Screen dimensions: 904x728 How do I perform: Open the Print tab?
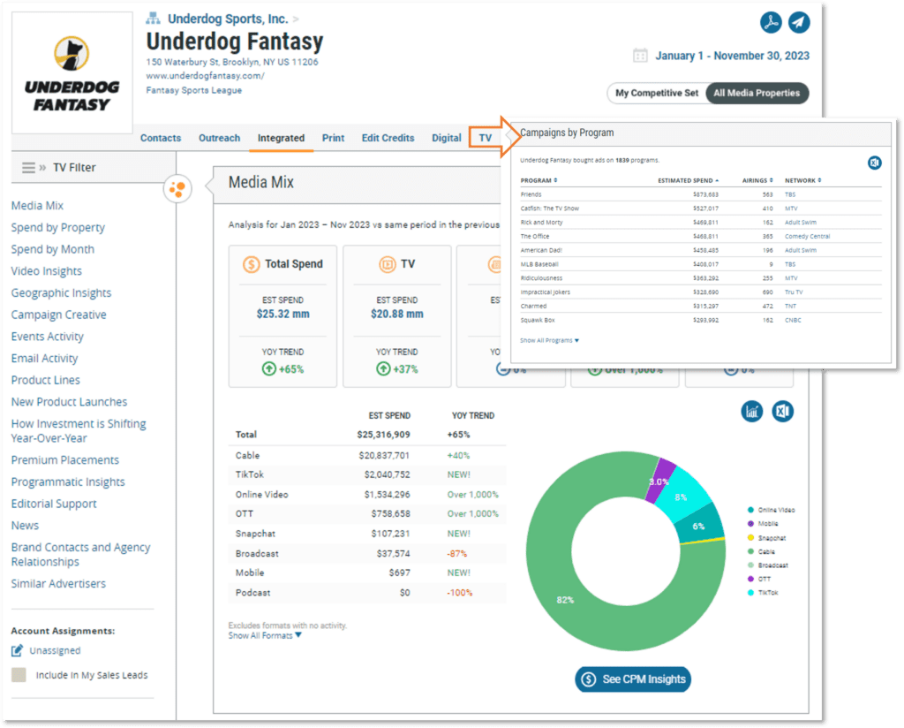333,138
